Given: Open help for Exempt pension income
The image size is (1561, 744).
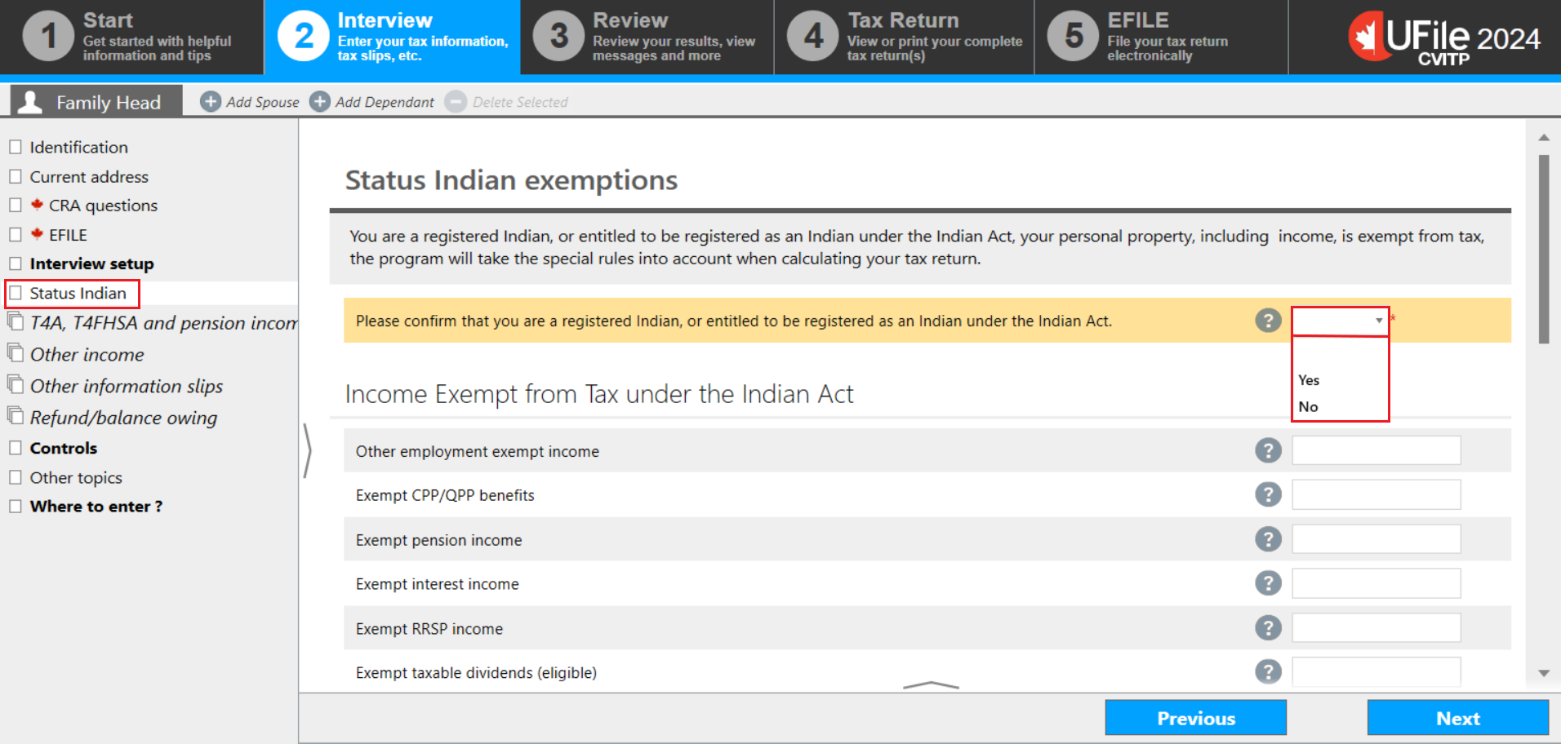Looking at the screenshot, I should pyautogui.click(x=1268, y=539).
